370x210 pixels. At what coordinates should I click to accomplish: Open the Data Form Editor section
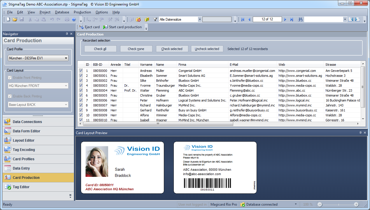38,131
